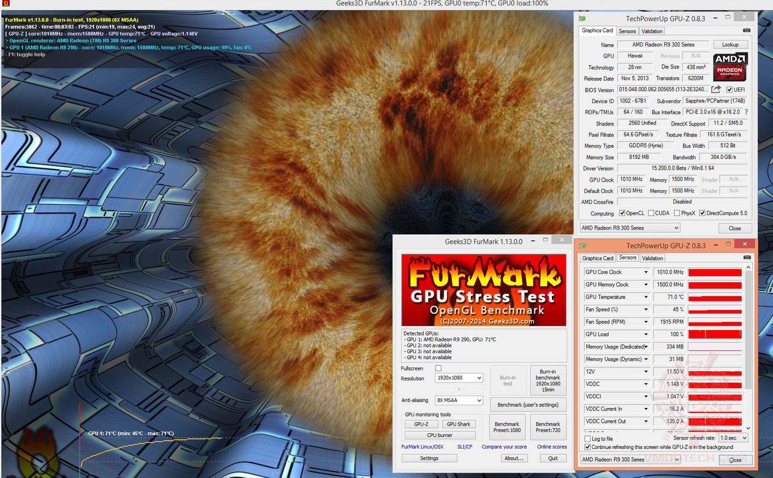Enable the Log to file checkbox
Viewport: 773px width, 478px height.
tap(588, 438)
